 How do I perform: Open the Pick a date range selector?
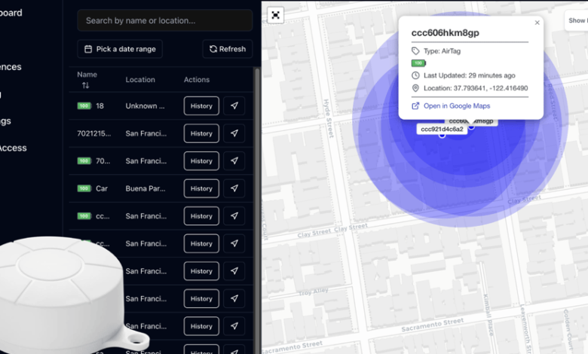(x=120, y=49)
